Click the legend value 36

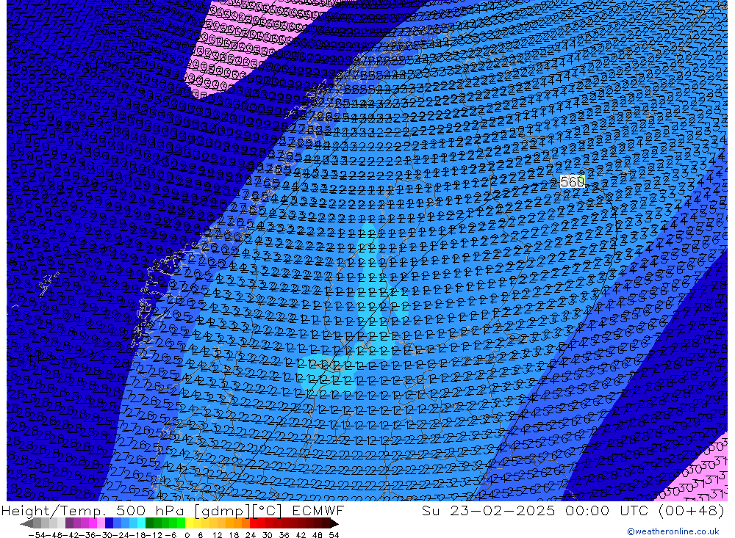[x=284, y=535]
